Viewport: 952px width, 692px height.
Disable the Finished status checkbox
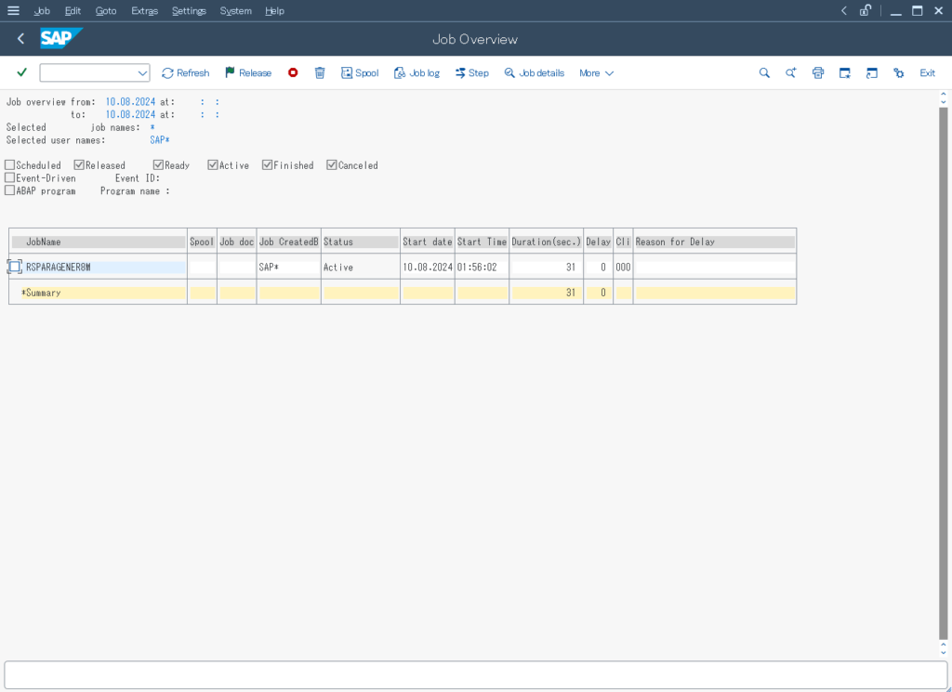[x=265, y=164]
